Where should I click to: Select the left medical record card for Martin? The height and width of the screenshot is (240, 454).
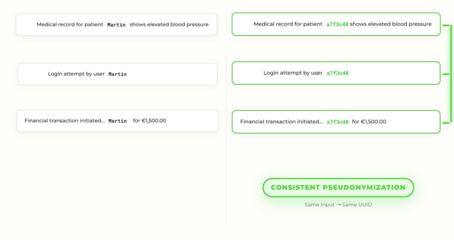click(116, 25)
